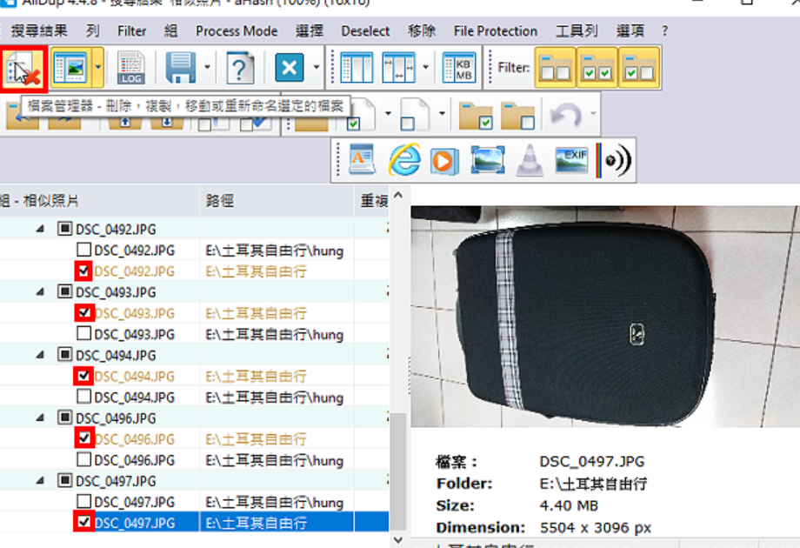Viewport: 800px width, 548px height.
Task: Open the File Protection menu
Action: (496, 31)
